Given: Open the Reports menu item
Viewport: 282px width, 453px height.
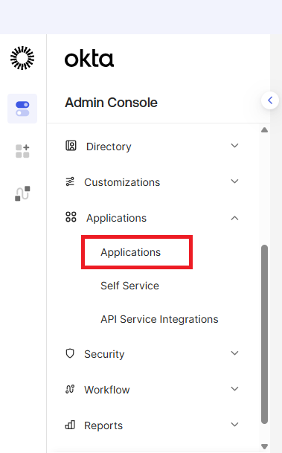Looking at the screenshot, I should tap(103, 425).
